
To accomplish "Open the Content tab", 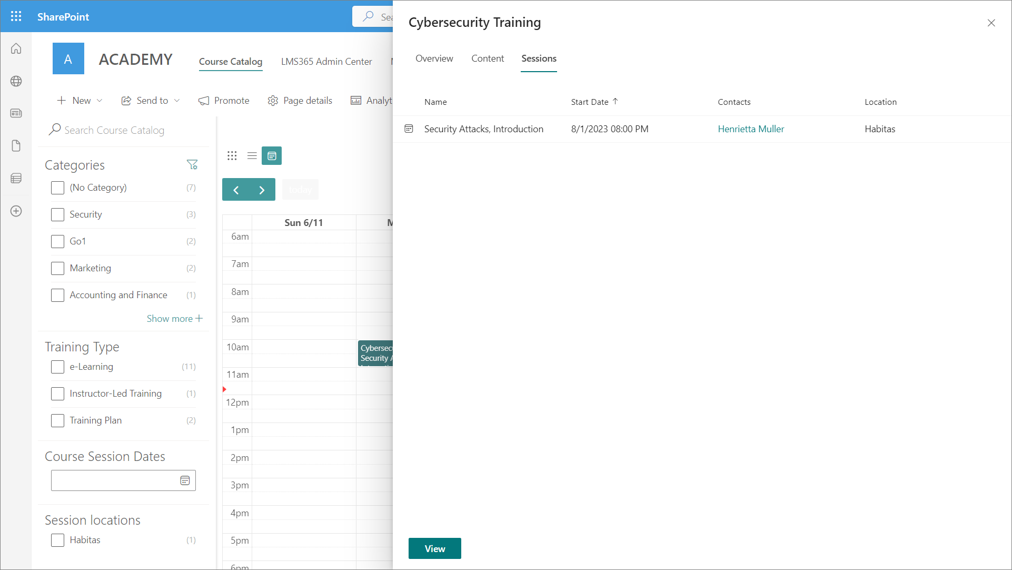I will click(488, 58).
